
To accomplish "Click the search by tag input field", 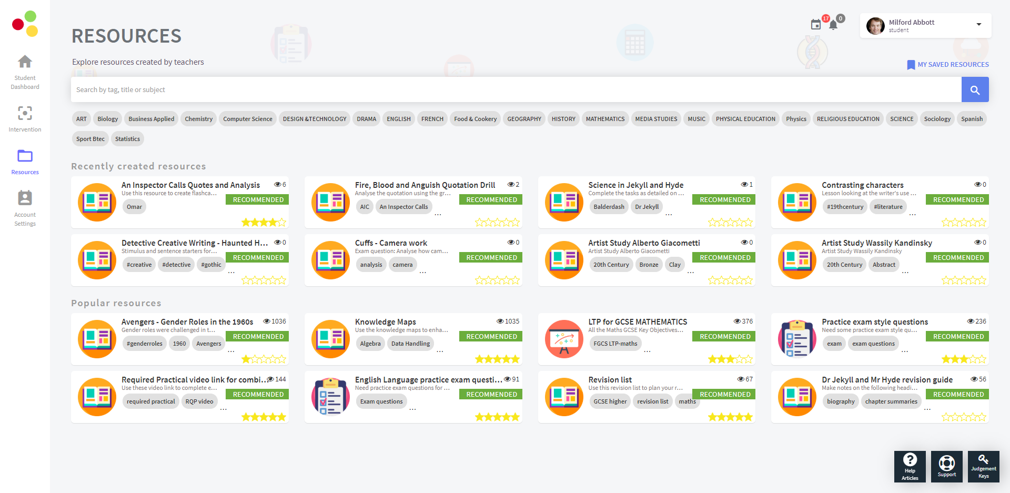I will [x=516, y=90].
